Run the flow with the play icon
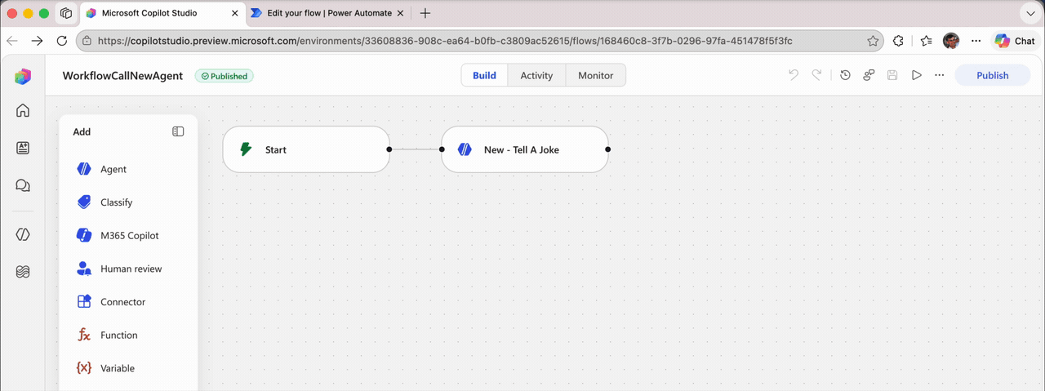Viewport: 1045px width, 391px height. [916, 75]
